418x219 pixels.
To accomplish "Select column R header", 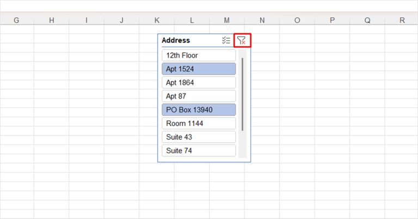I will tap(402, 20).
